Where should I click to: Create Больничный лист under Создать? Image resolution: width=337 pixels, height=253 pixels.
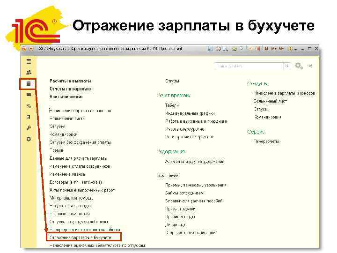[271, 101]
